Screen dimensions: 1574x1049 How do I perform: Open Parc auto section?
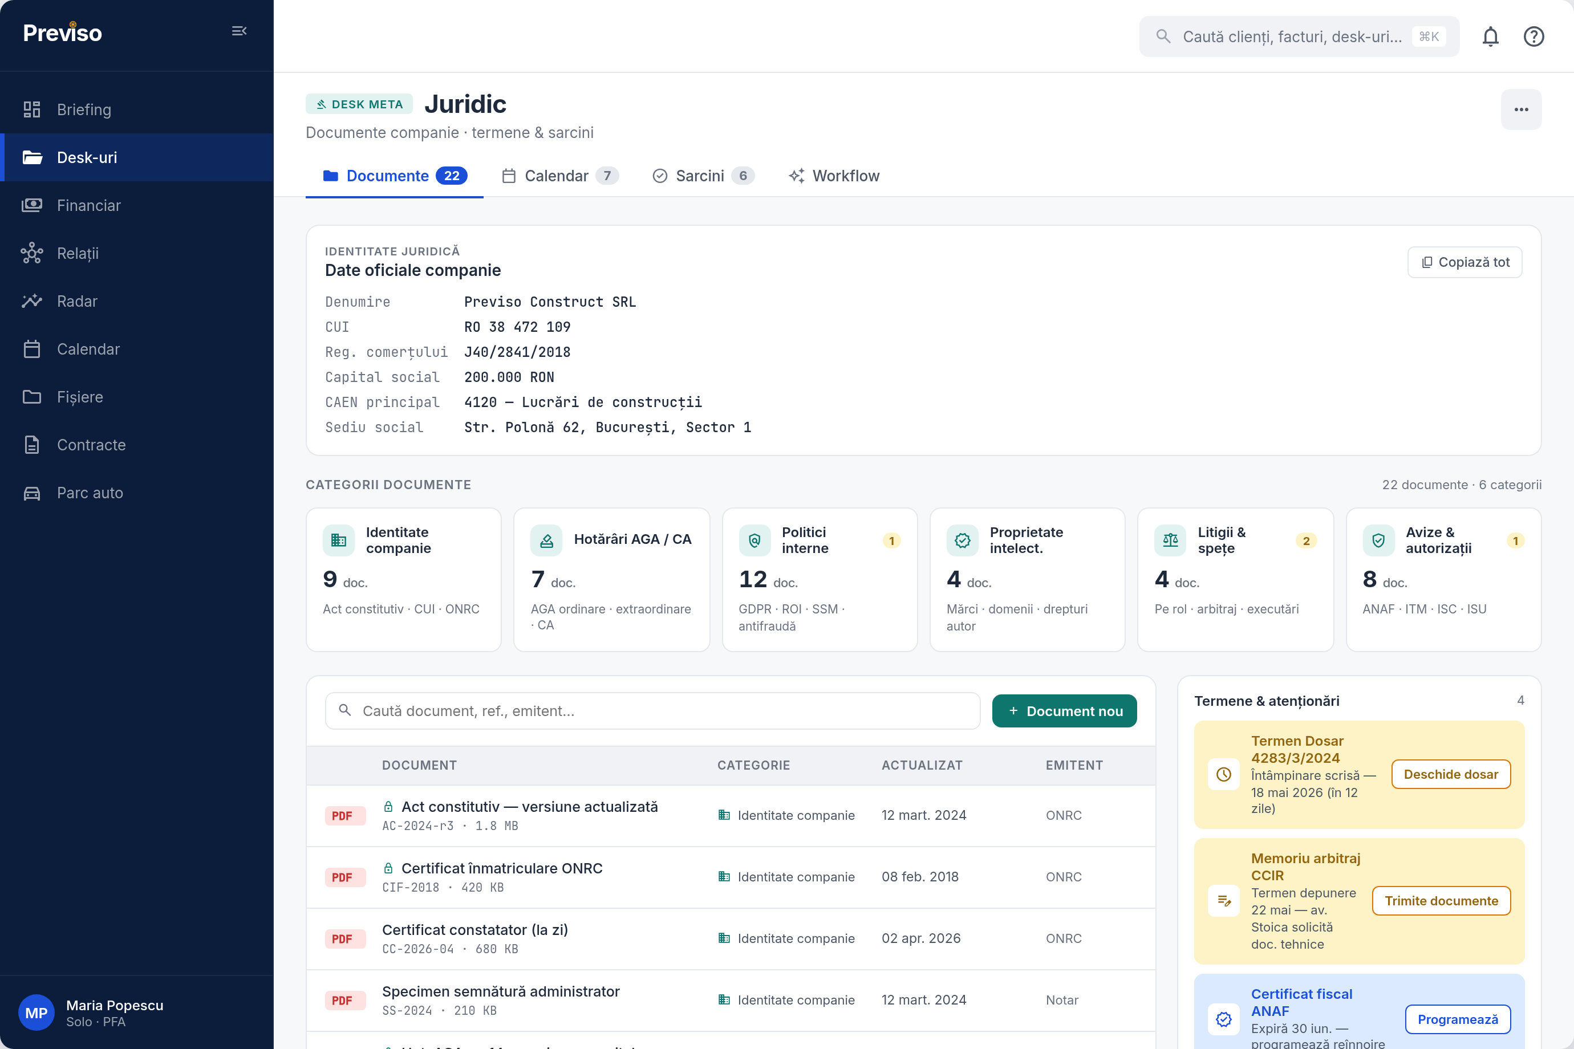(x=136, y=493)
